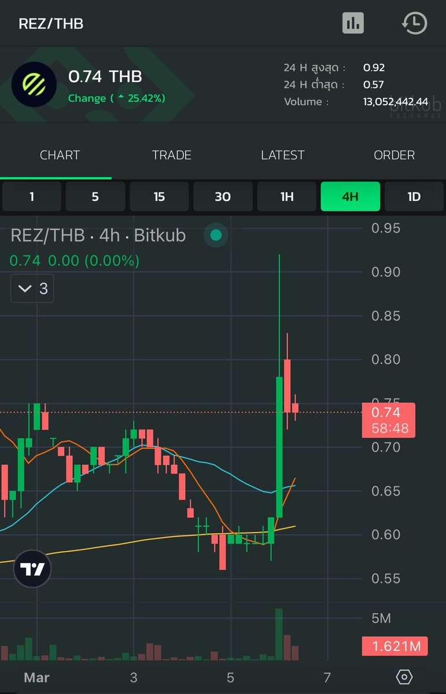
Task: Click the 0.74 0.00 (0.00%) chart readout
Action: click(x=74, y=260)
